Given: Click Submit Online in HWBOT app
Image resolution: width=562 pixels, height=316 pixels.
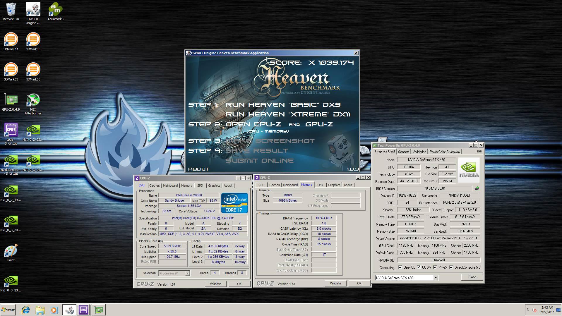Looking at the screenshot, I should point(259,161).
